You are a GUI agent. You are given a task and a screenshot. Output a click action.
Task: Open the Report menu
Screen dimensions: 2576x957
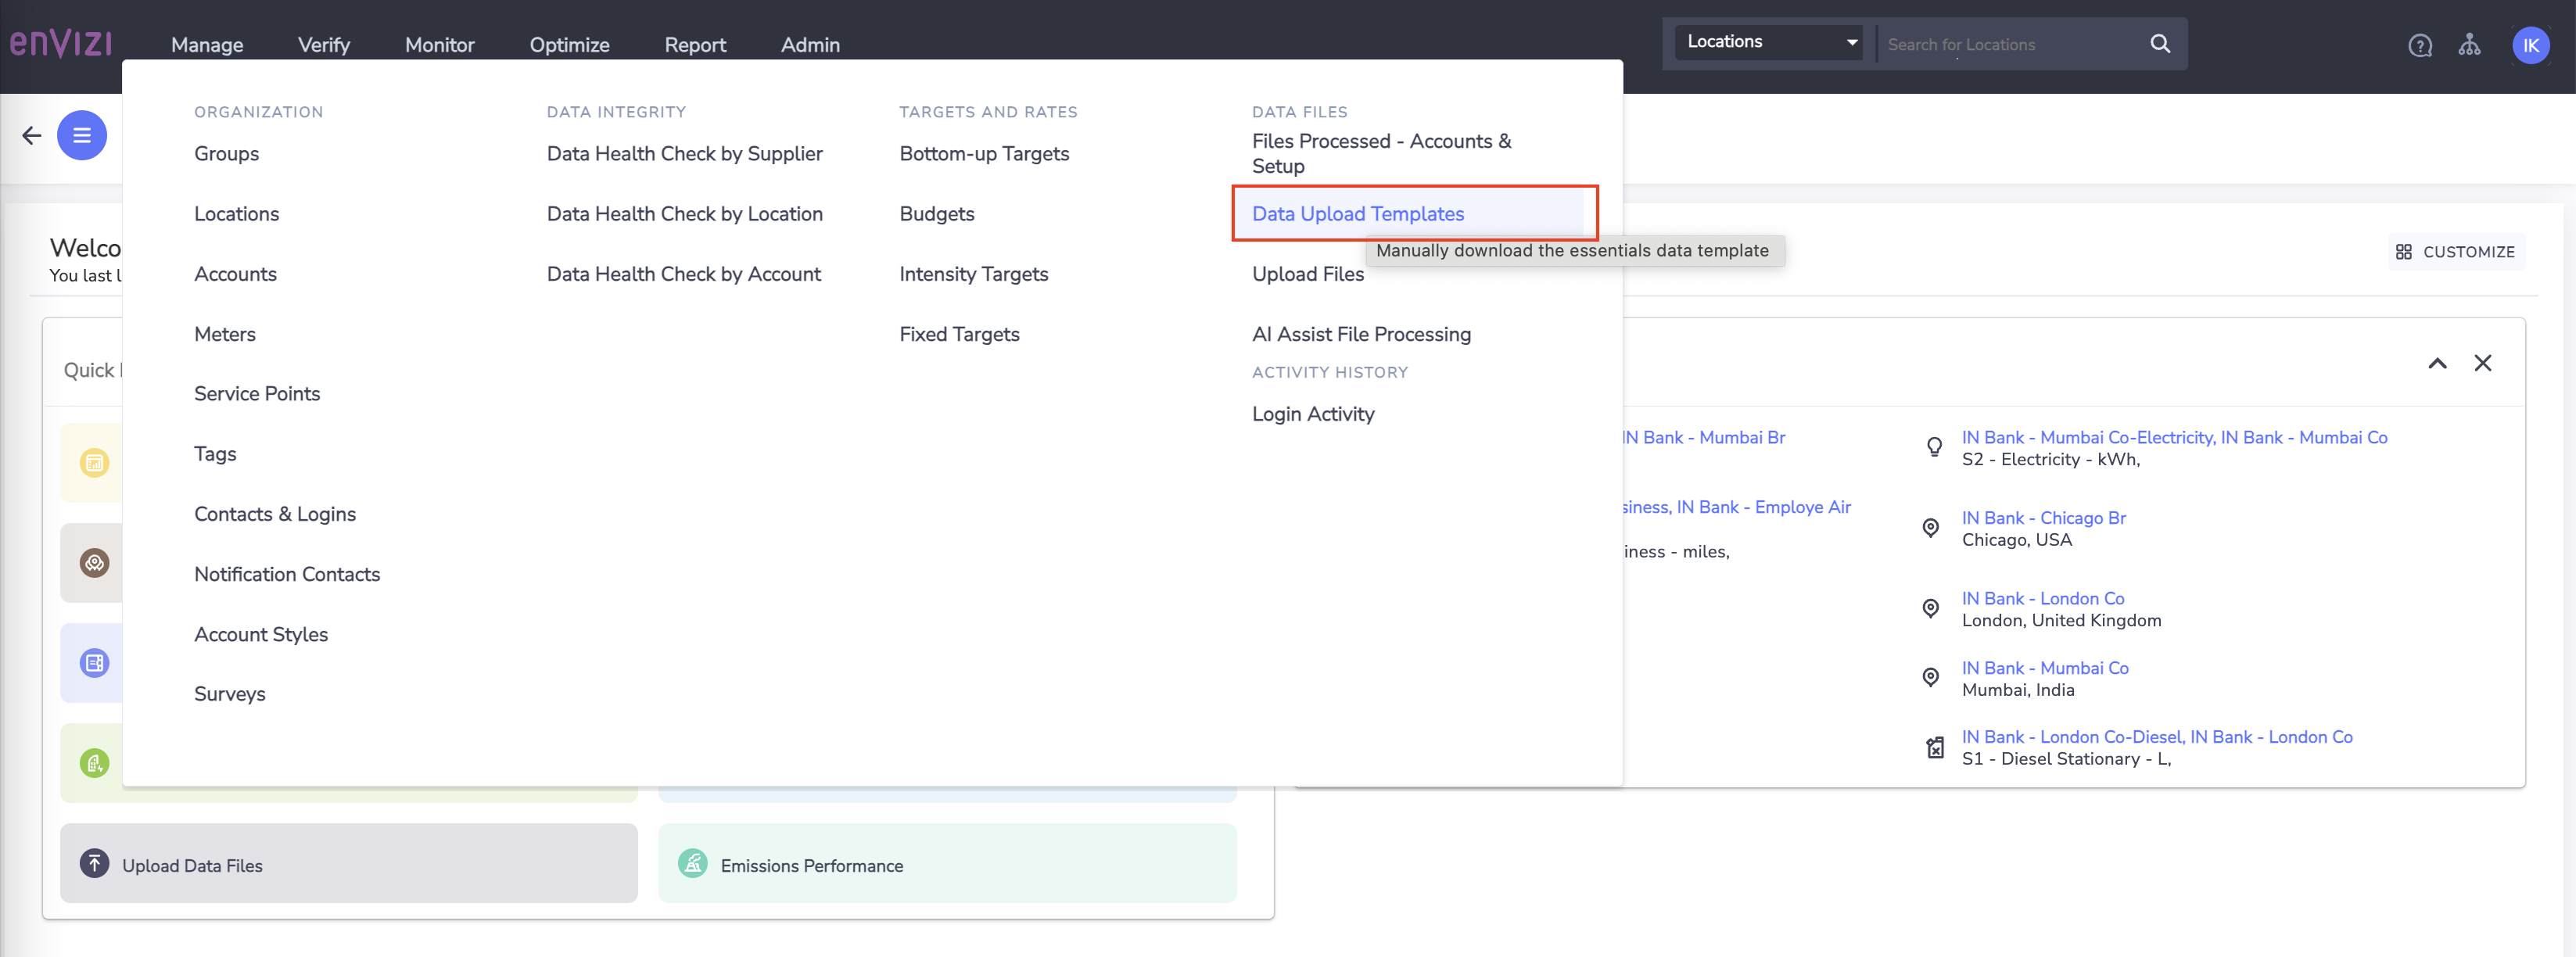coord(695,44)
